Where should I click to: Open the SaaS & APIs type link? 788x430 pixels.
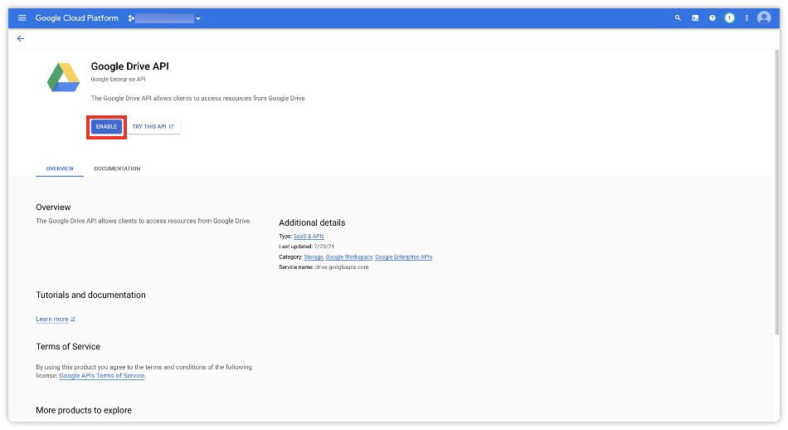(309, 237)
